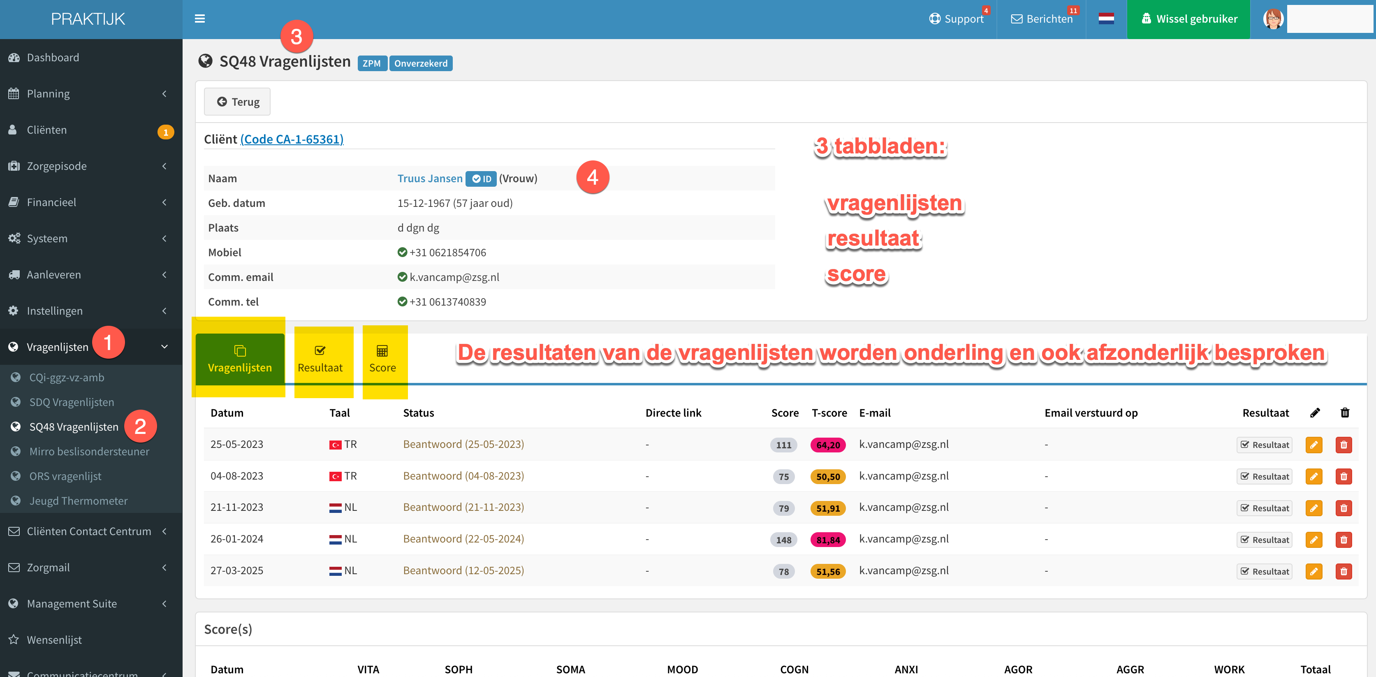Click the Instellingen gear icon
The width and height of the screenshot is (1376, 677).
[14, 311]
